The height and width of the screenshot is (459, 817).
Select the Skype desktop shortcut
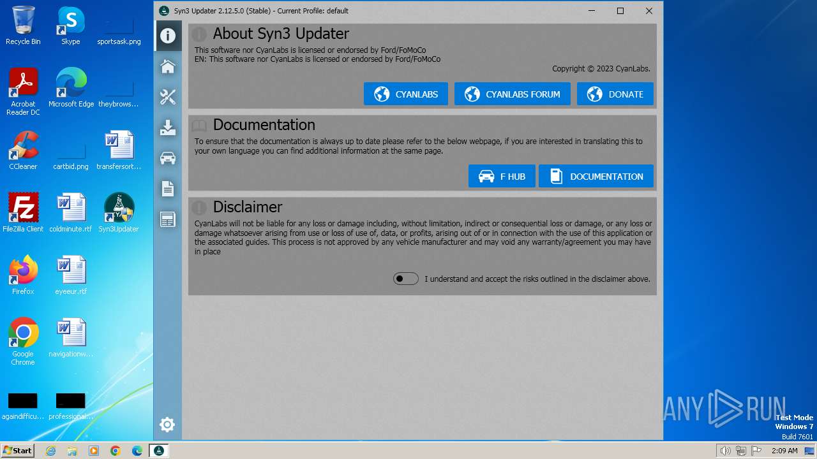(x=70, y=25)
